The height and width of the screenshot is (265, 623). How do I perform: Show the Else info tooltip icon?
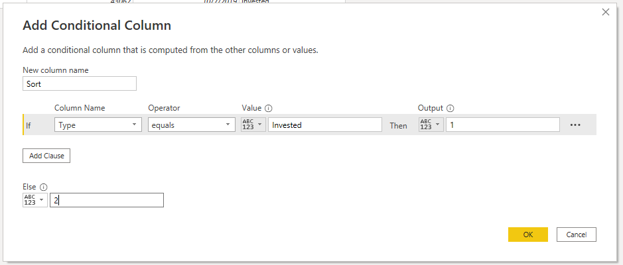(43, 187)
